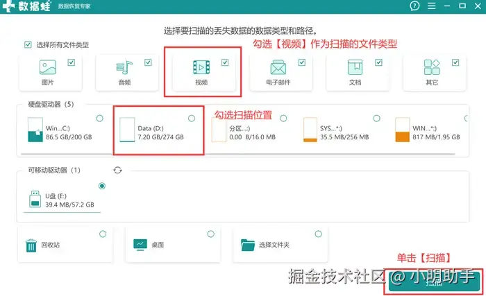
Task: Click the 可移动驱动器 (1) heading
Action: click(54, 170)
